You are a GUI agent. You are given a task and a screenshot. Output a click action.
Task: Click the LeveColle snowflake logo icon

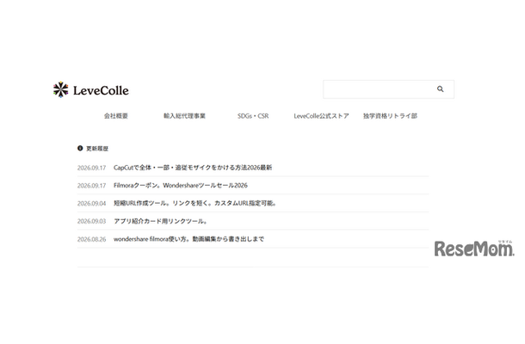[60, 89]
